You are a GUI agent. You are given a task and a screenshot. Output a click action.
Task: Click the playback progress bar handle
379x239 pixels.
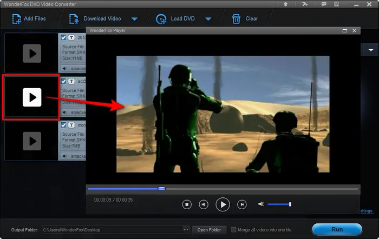coord(161,189)
